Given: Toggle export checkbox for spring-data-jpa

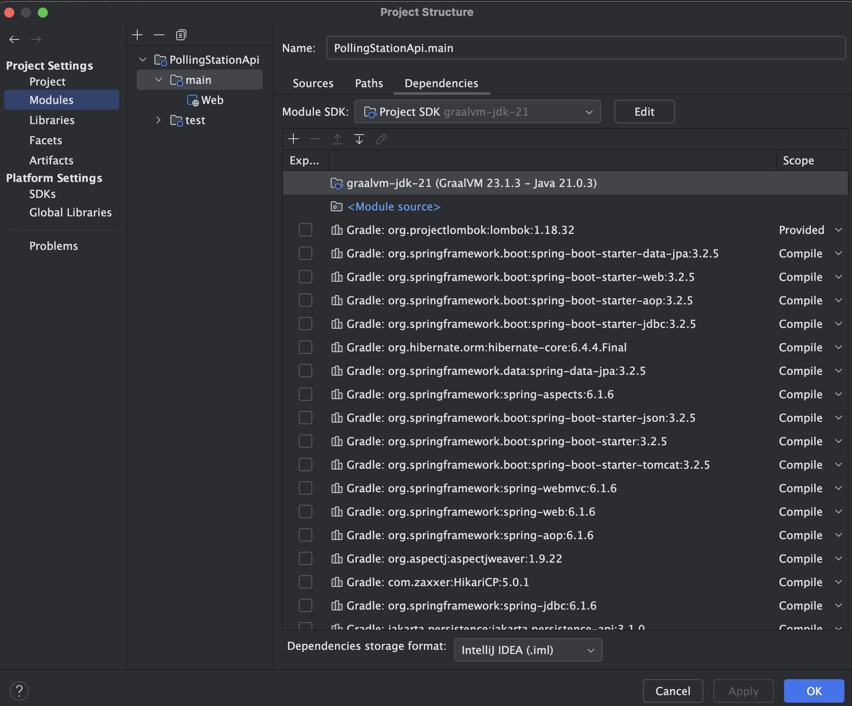Looking at the screenshot, I should coord(306,371).
